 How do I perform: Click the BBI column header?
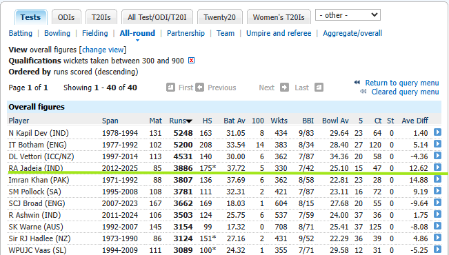pos(308,121)
